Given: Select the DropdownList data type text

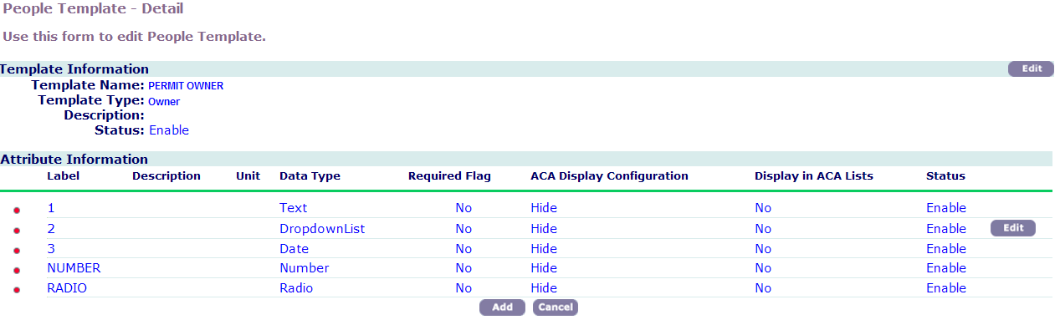Looking at the screenshot, I should pyautogui.click(x=322, y=228).
